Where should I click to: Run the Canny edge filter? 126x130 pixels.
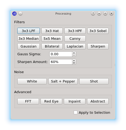coord(75,39)
